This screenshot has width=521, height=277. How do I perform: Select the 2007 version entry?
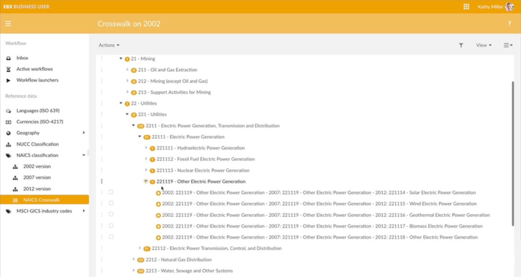(x=37, y=177)
